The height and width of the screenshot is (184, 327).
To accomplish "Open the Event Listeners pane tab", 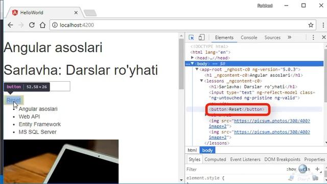I will [245, 159].
